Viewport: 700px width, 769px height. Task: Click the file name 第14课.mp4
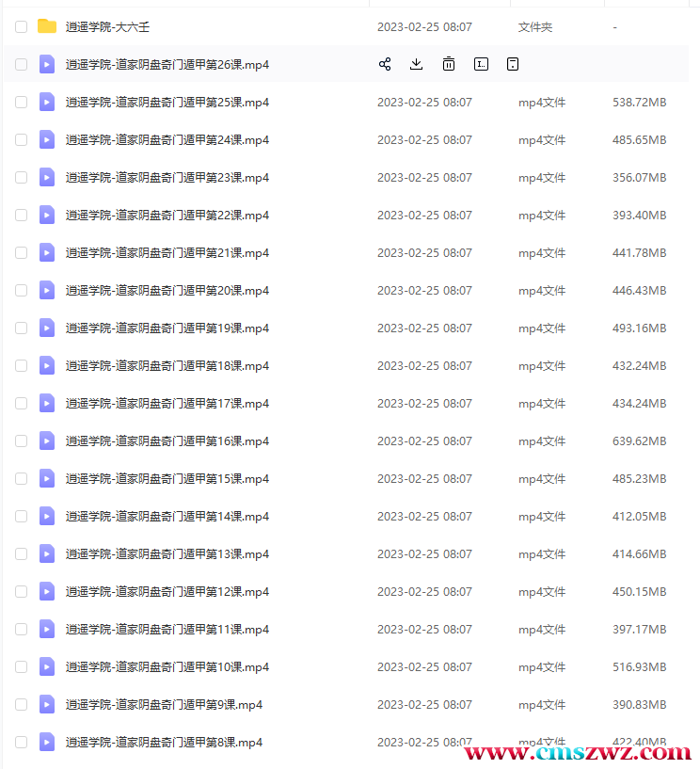coord(167,517)
